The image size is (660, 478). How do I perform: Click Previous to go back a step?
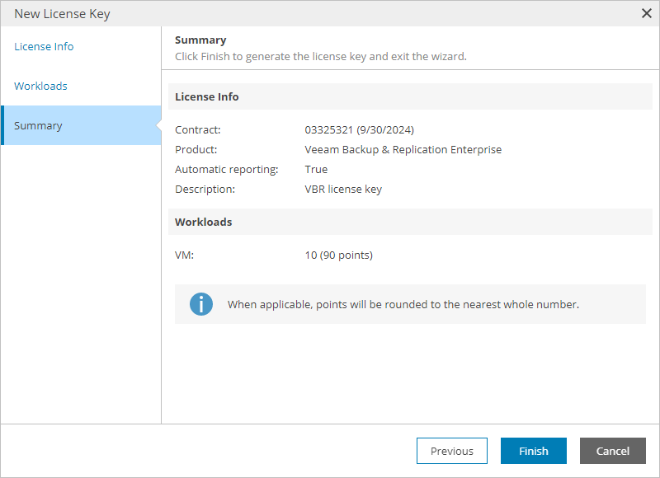[x=451, y=451]
